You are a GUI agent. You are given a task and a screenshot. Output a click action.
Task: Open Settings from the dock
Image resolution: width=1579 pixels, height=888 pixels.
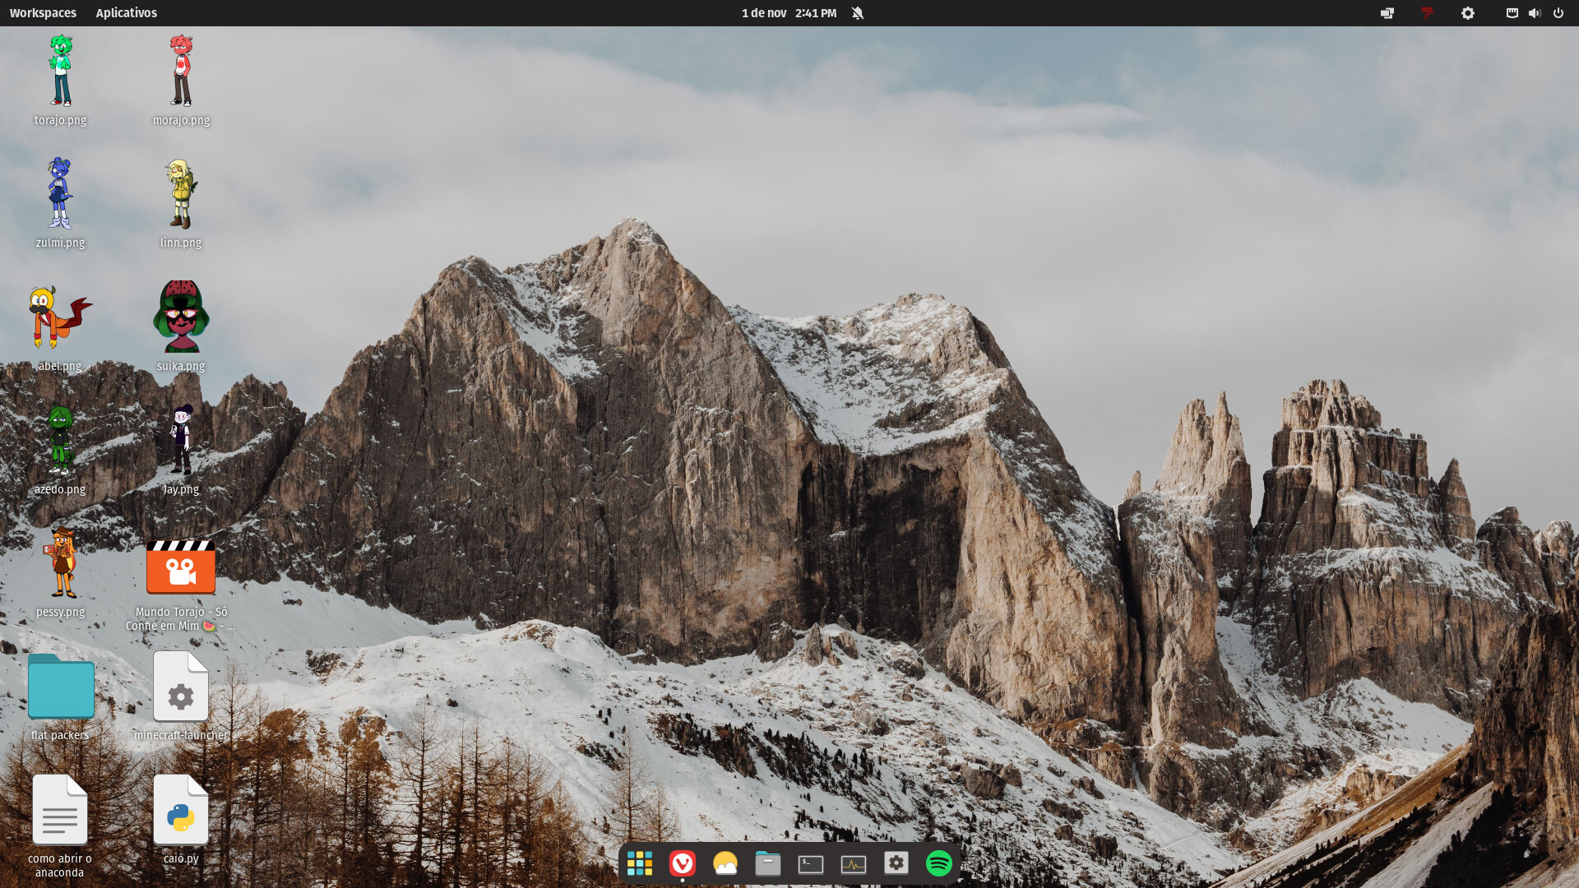896,863
